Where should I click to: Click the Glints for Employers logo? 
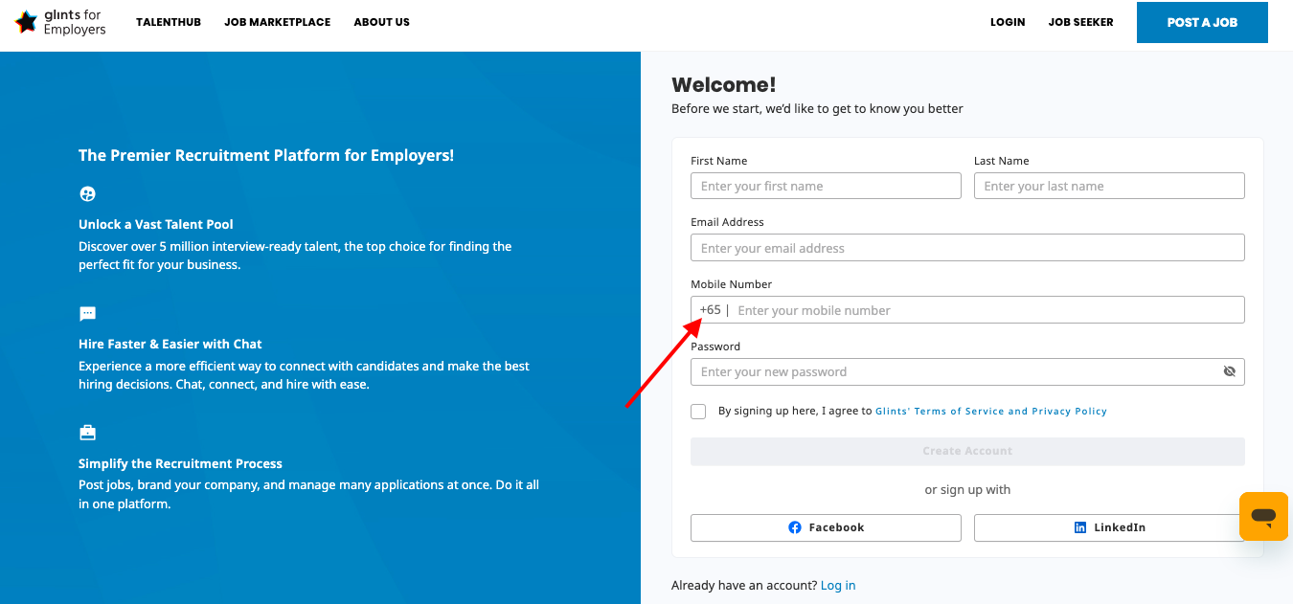coord(60,22)
